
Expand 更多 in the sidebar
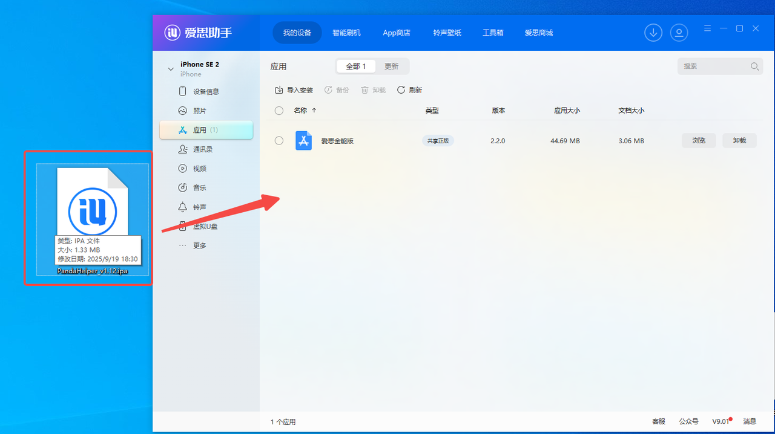(x=199, y=246)
